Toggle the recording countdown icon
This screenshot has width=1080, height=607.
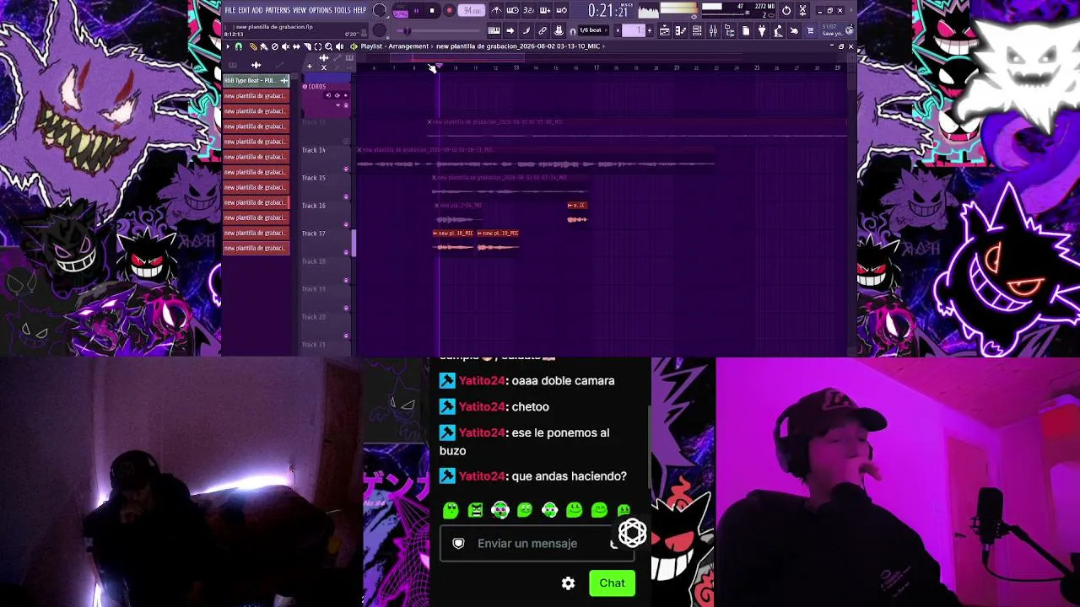pyautogui.click(x=529, y=11)
